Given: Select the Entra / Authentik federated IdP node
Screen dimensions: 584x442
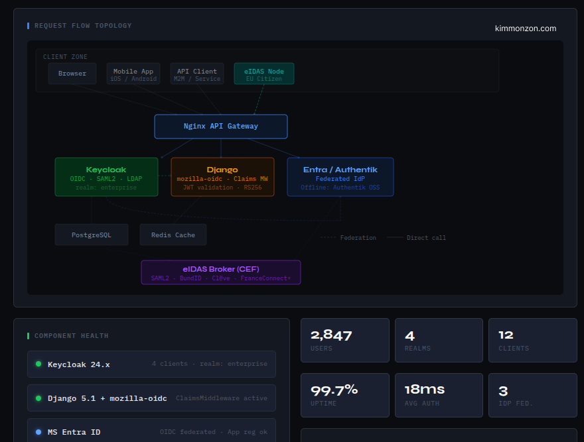Looking at the screenshot, I should coord(340,177).
